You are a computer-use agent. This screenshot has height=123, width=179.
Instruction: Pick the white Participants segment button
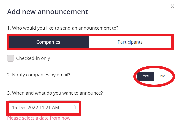click(x=130, y=42)
